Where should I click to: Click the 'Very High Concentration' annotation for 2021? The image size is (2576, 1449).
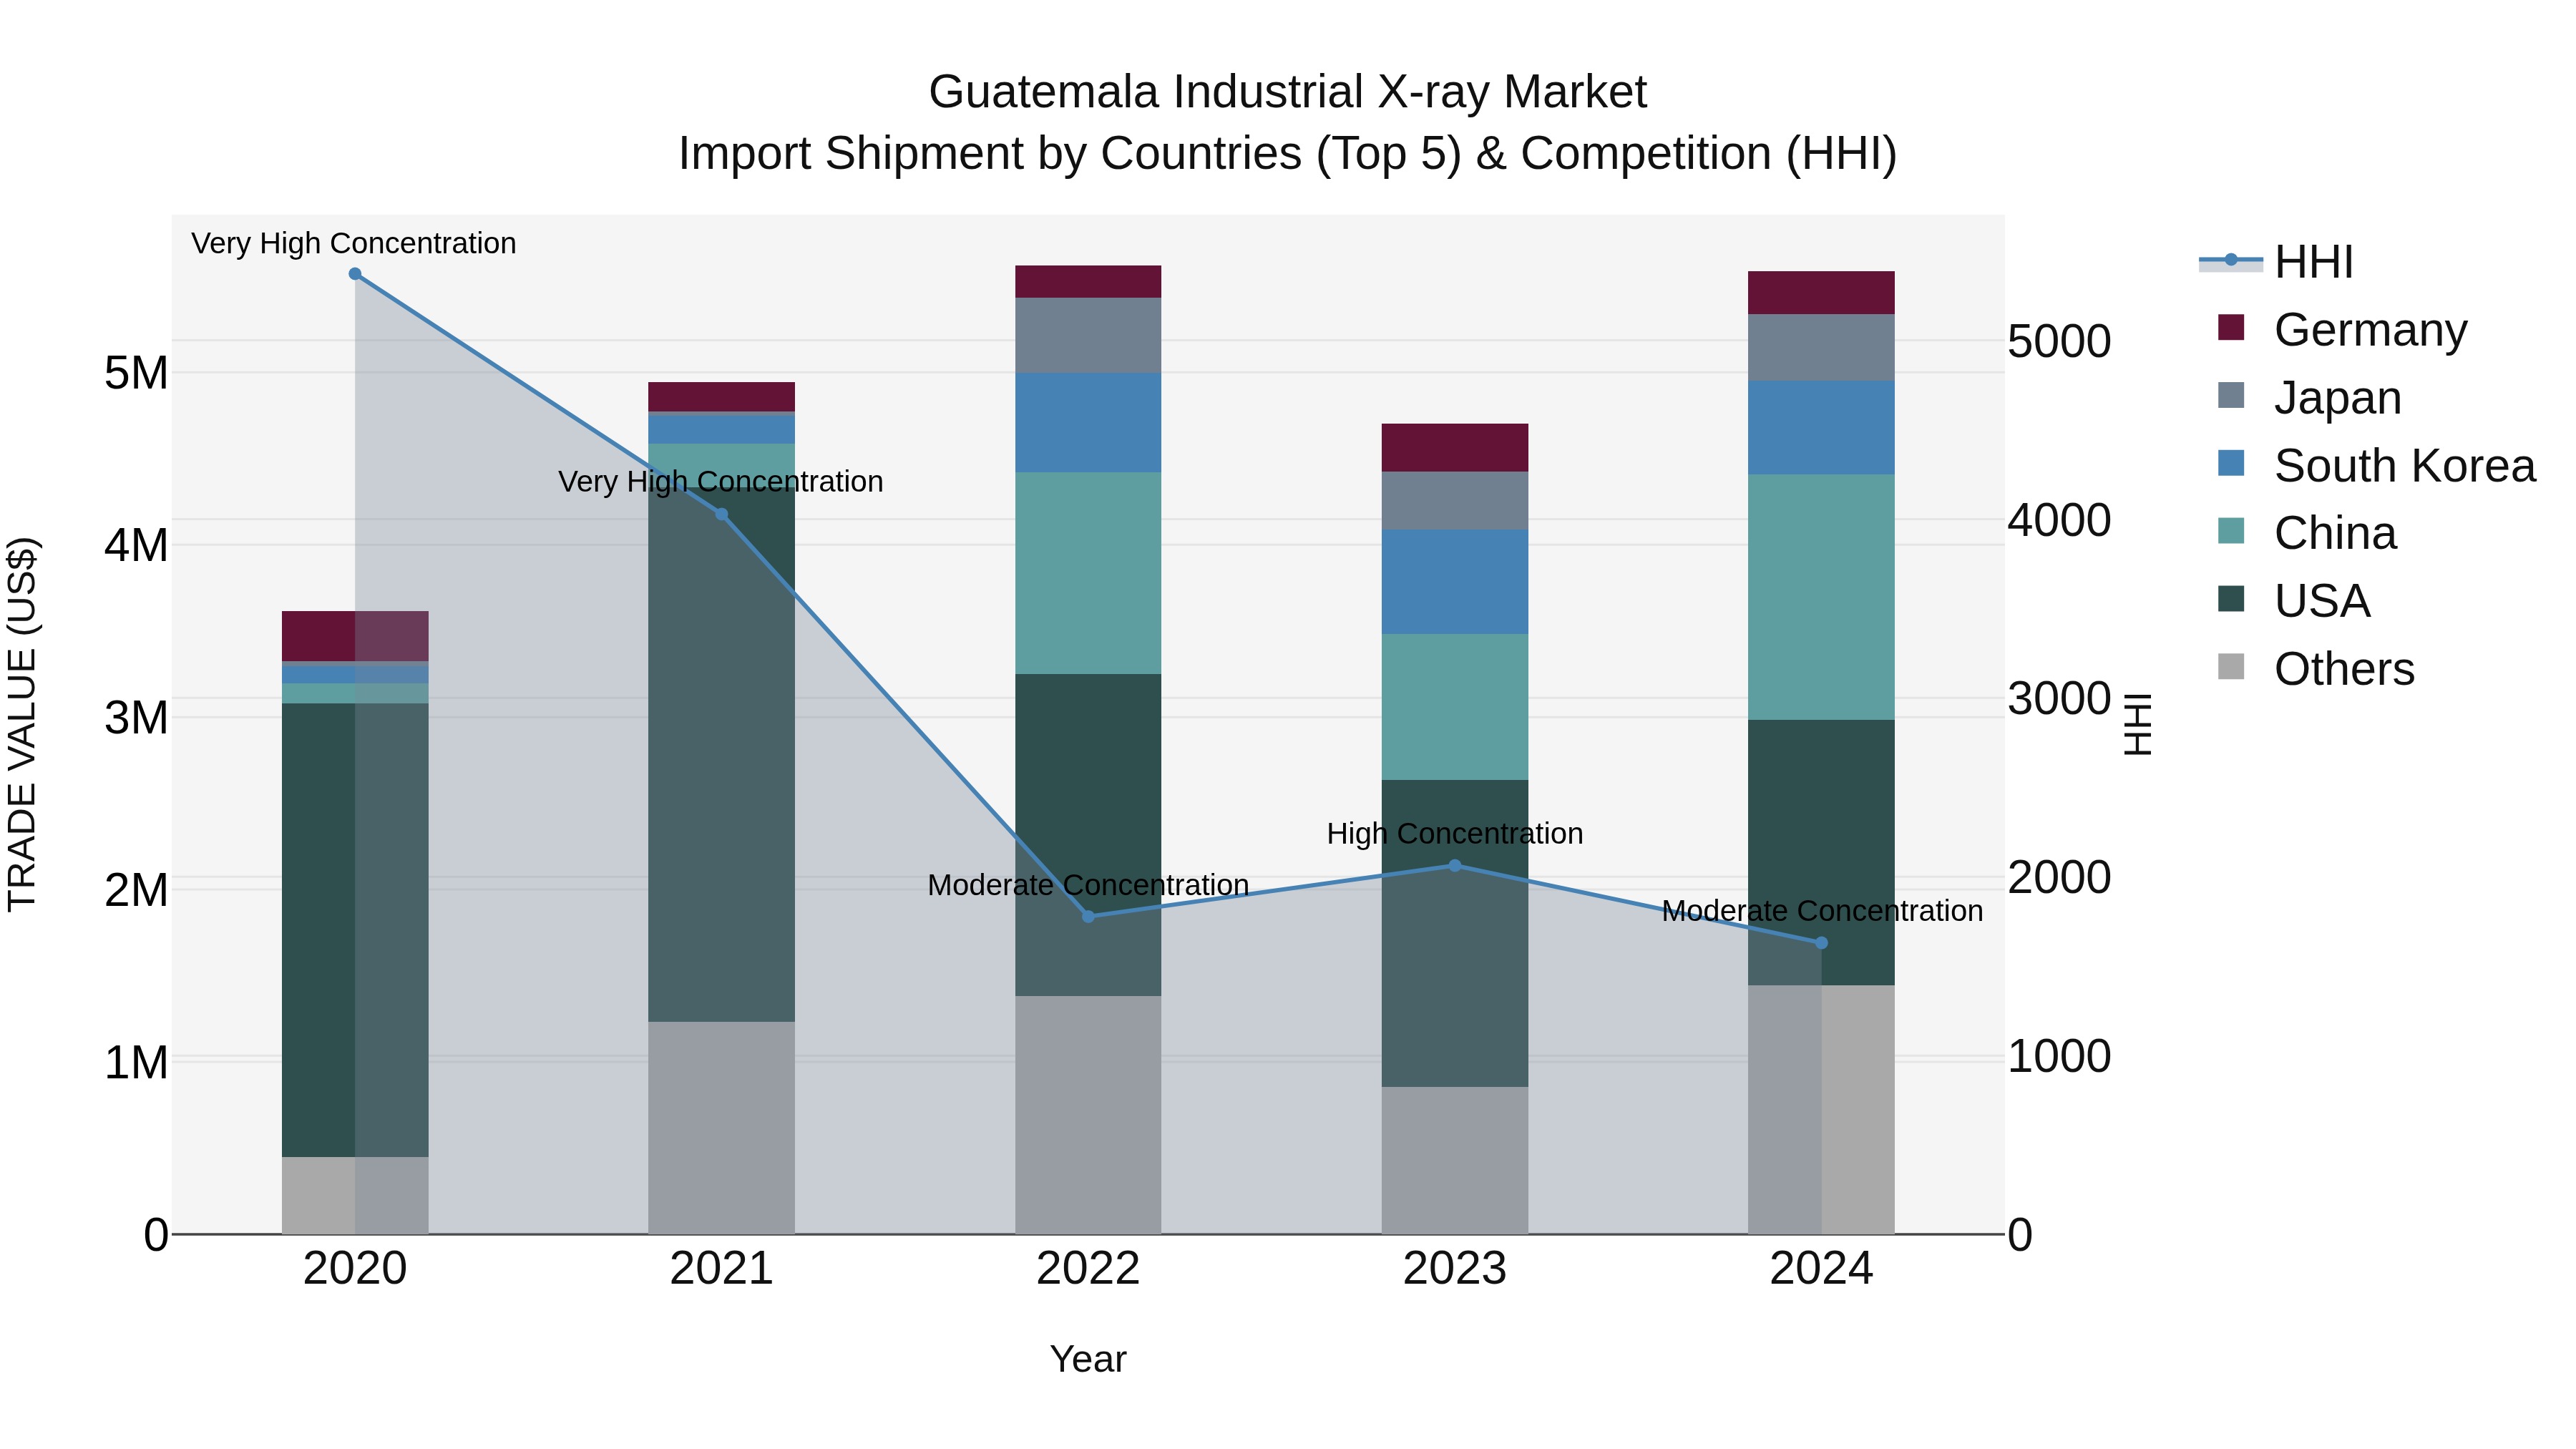coord(721,482)
